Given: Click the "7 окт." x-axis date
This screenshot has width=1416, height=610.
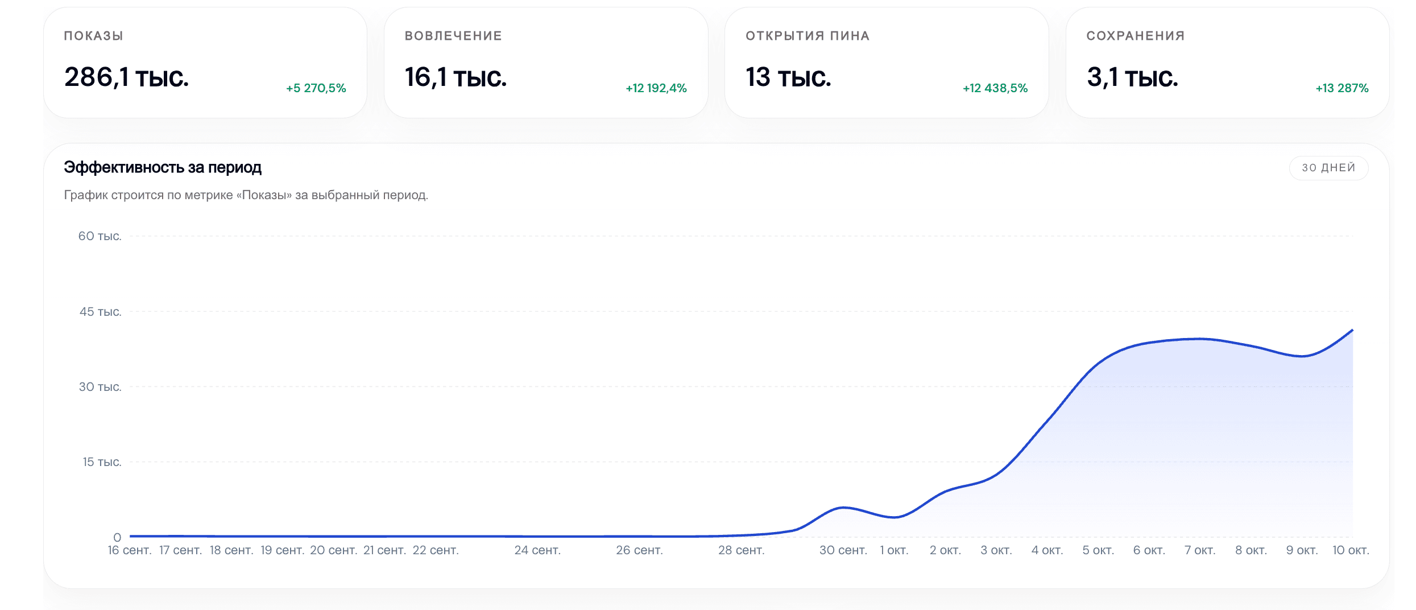Looking at the screenshot, I should (x=1200, y=550).
